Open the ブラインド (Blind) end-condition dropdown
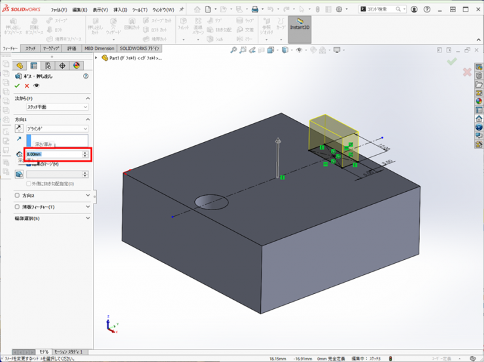Viewport: 484px width, 362px height. [x=56, y=129]
